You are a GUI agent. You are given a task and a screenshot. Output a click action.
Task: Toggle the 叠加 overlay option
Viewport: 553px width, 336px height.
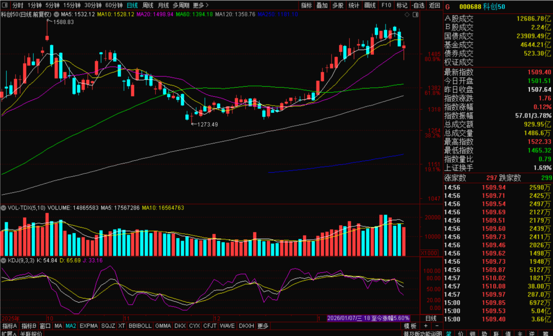(322, 5)
